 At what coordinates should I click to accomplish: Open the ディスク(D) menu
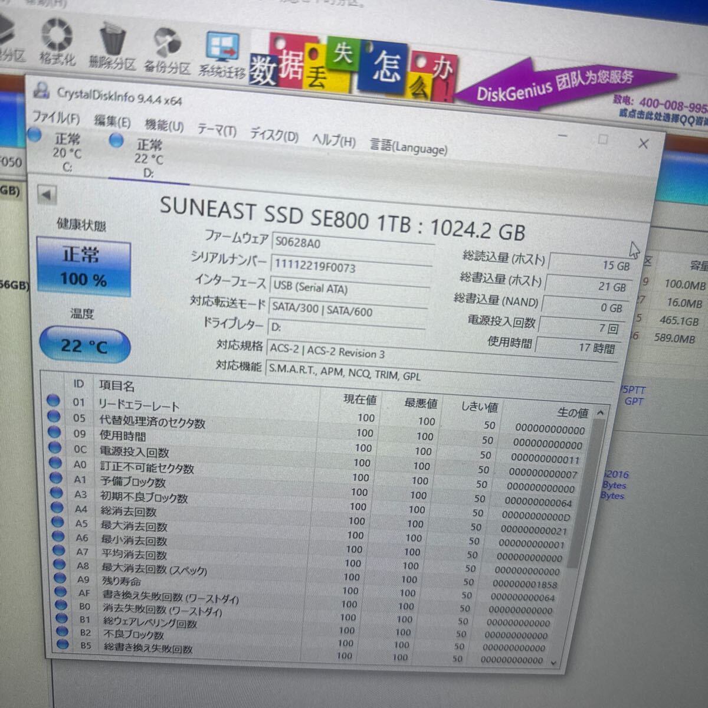[x=274, y=134]
